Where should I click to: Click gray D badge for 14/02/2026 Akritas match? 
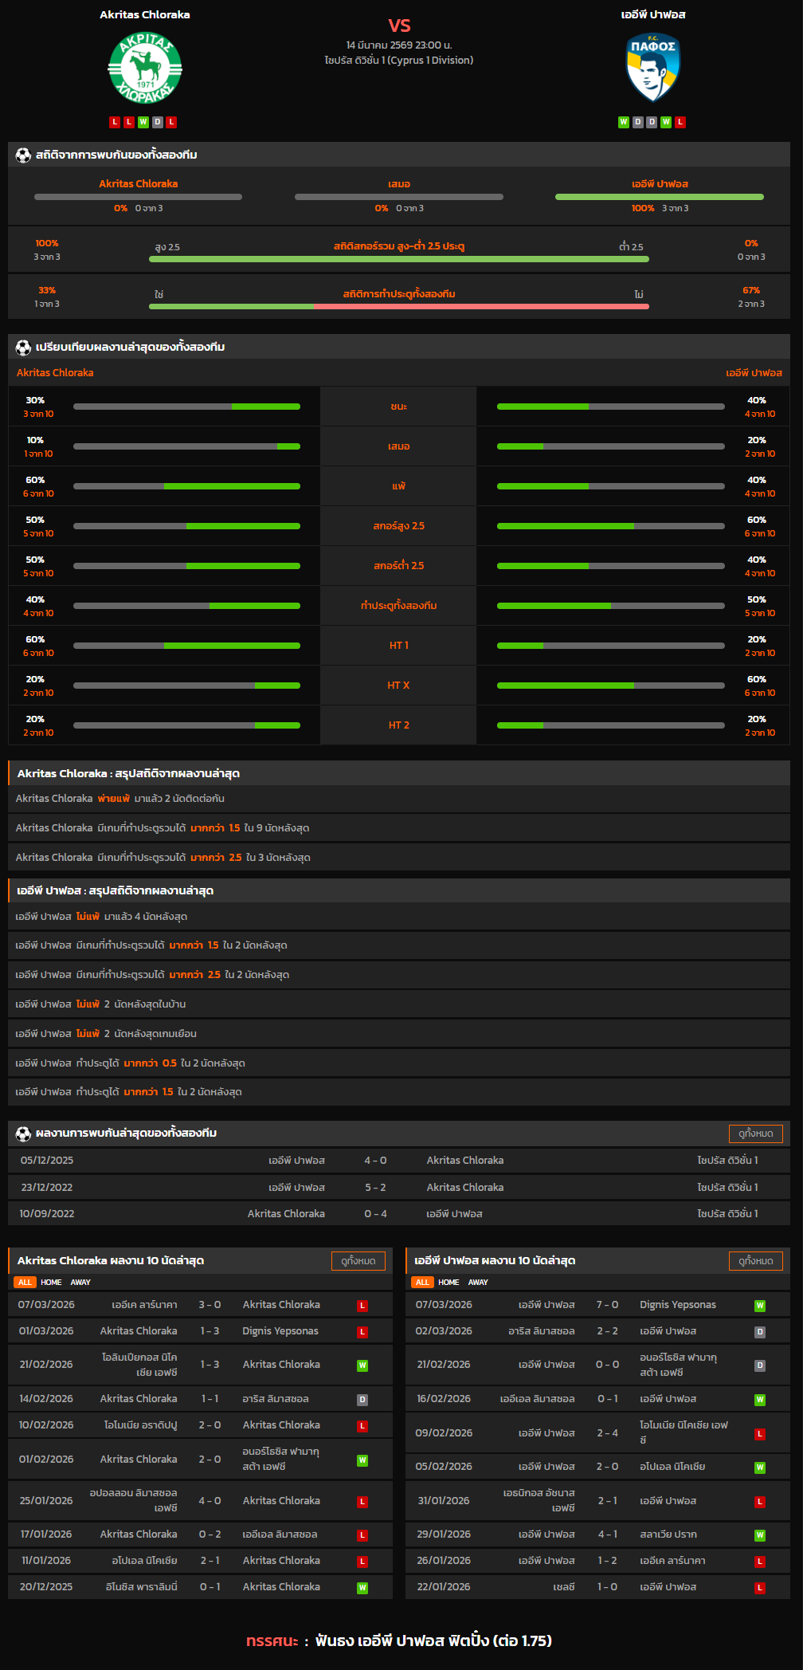point(362,1400)
